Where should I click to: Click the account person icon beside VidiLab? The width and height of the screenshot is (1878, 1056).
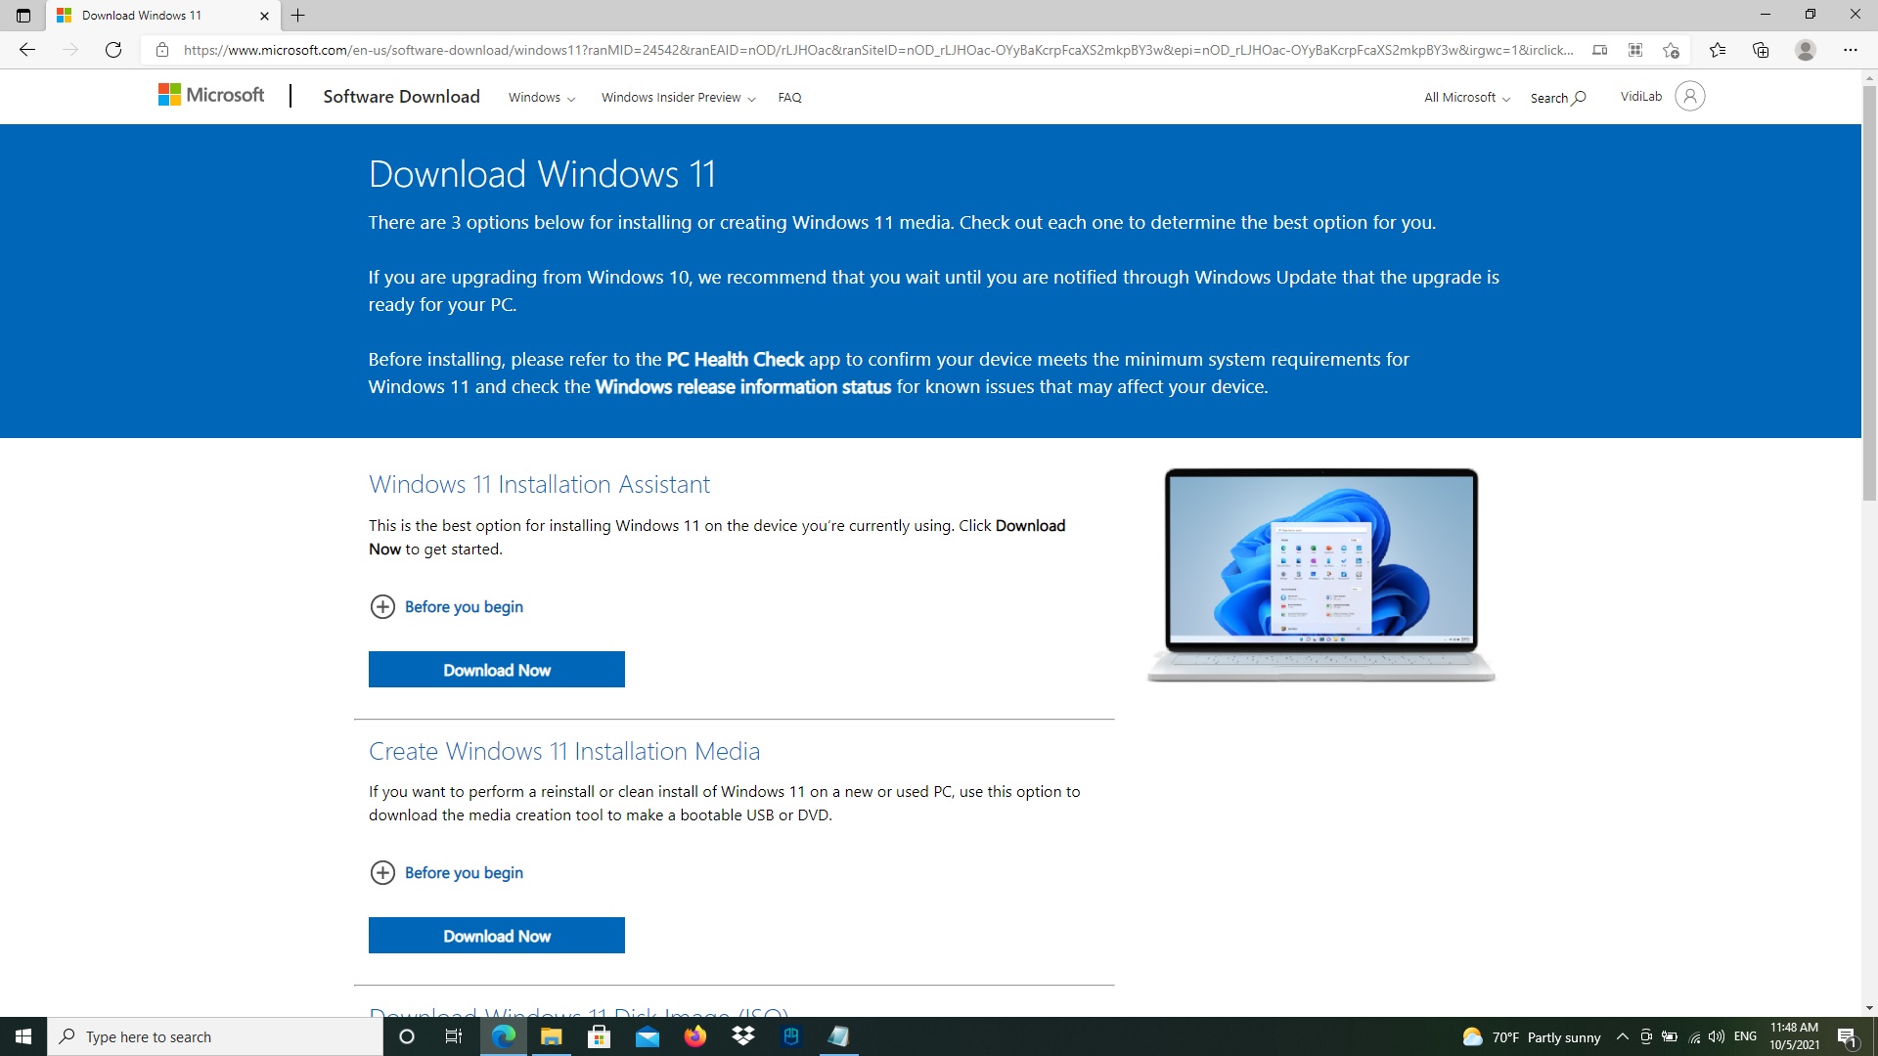pyautogui.click(x=1689, y=96)
